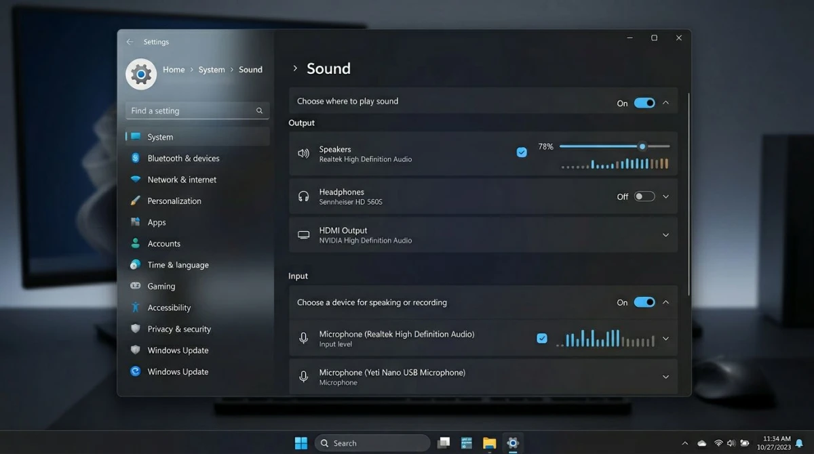Click the Wi-Fi icon in the system tray
This screenshot has height=454, width=814.
tap(718, 443)
